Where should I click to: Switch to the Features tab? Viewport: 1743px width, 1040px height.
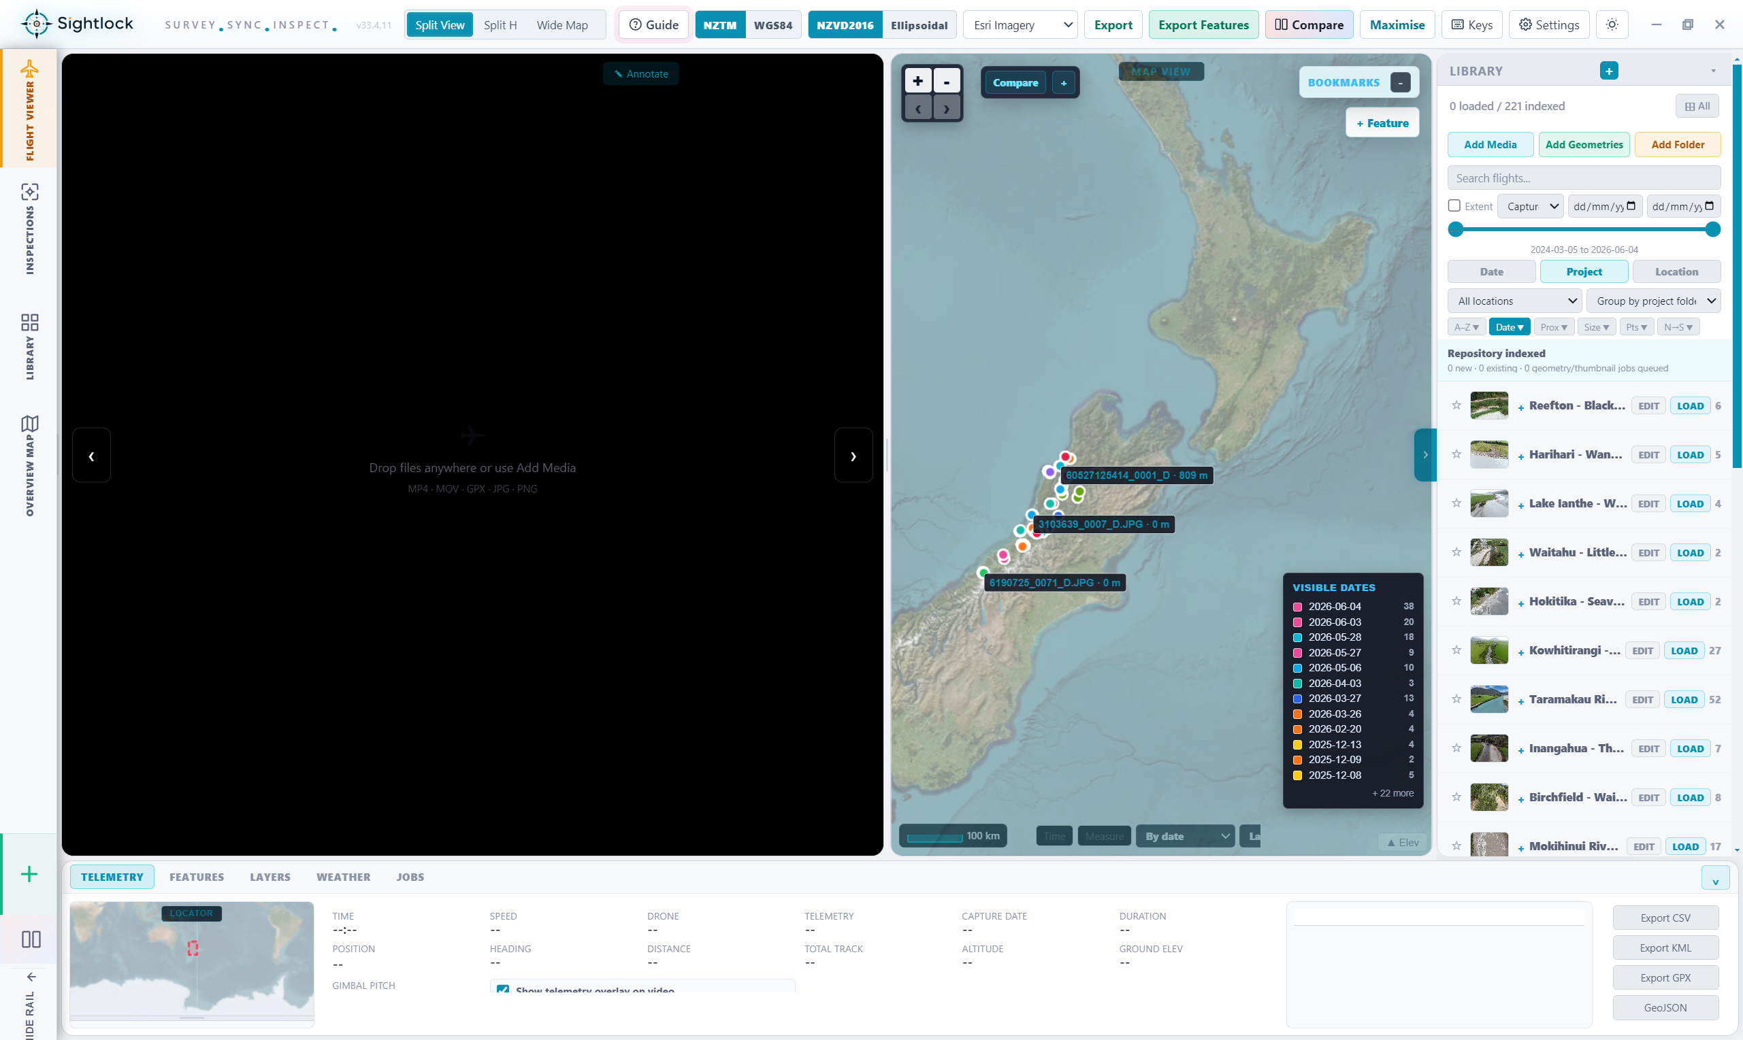[x=196, y=877]
